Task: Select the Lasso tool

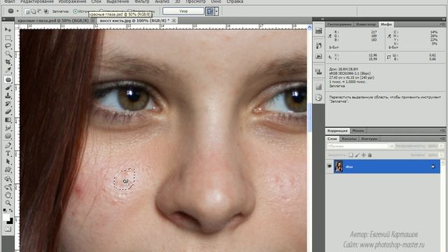Action: click(x=8, y=46)
